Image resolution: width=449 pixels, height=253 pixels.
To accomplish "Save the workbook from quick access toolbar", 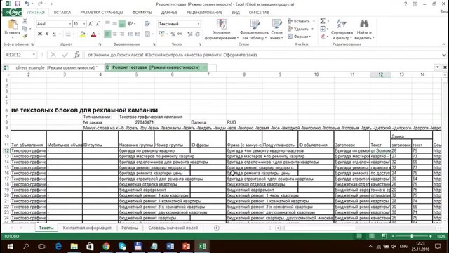I will 18,4.
